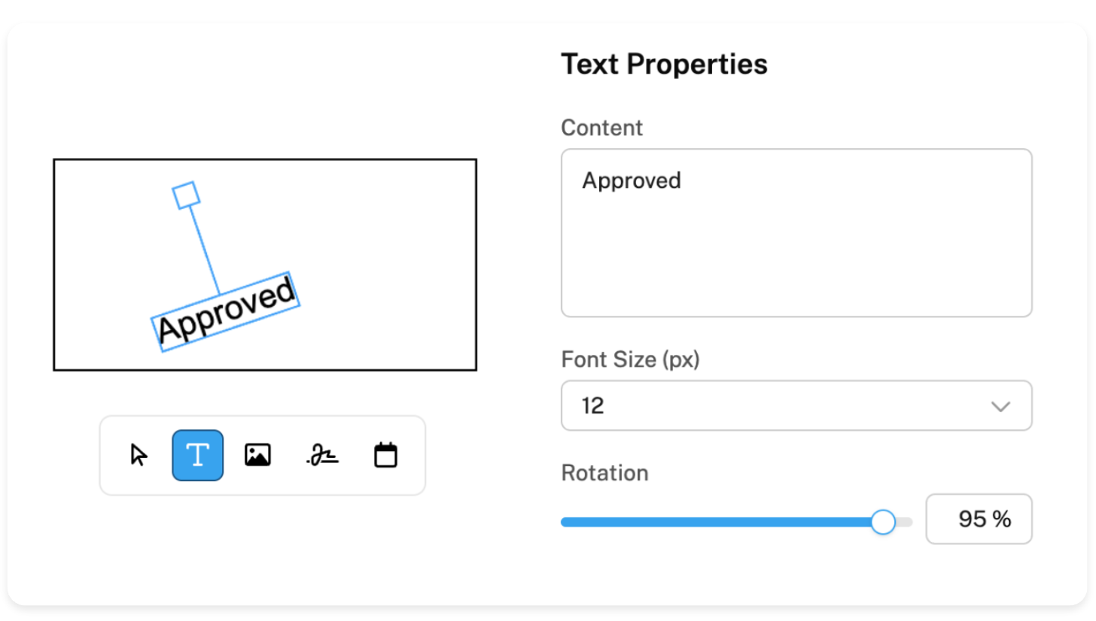The width and height of the screenshot is (1096, 621).
Task: Click the Rotation slider thumb
Action: tap(883, 522)
